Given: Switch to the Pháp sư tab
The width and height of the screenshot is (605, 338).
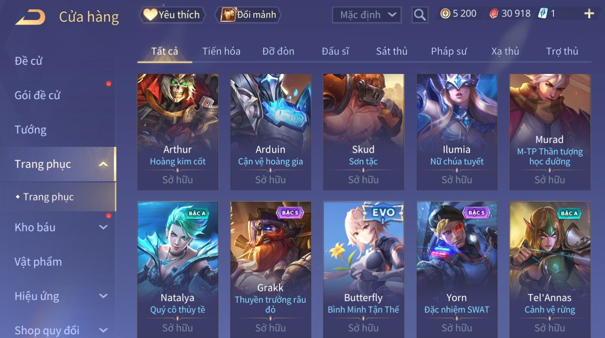Looking at the screenshot, I should 449,51.
